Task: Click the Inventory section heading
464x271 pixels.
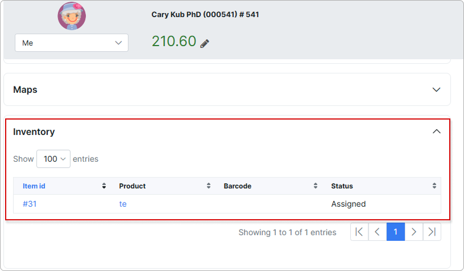Action: click(34, 132)
